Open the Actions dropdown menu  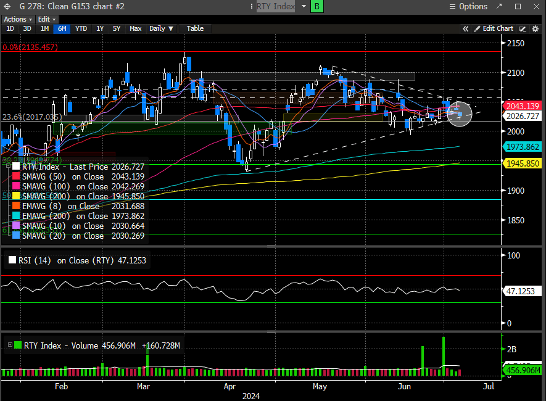18,19
